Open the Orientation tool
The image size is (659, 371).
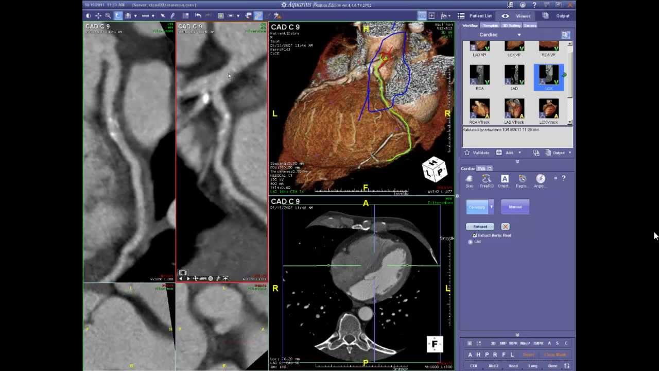505,181
